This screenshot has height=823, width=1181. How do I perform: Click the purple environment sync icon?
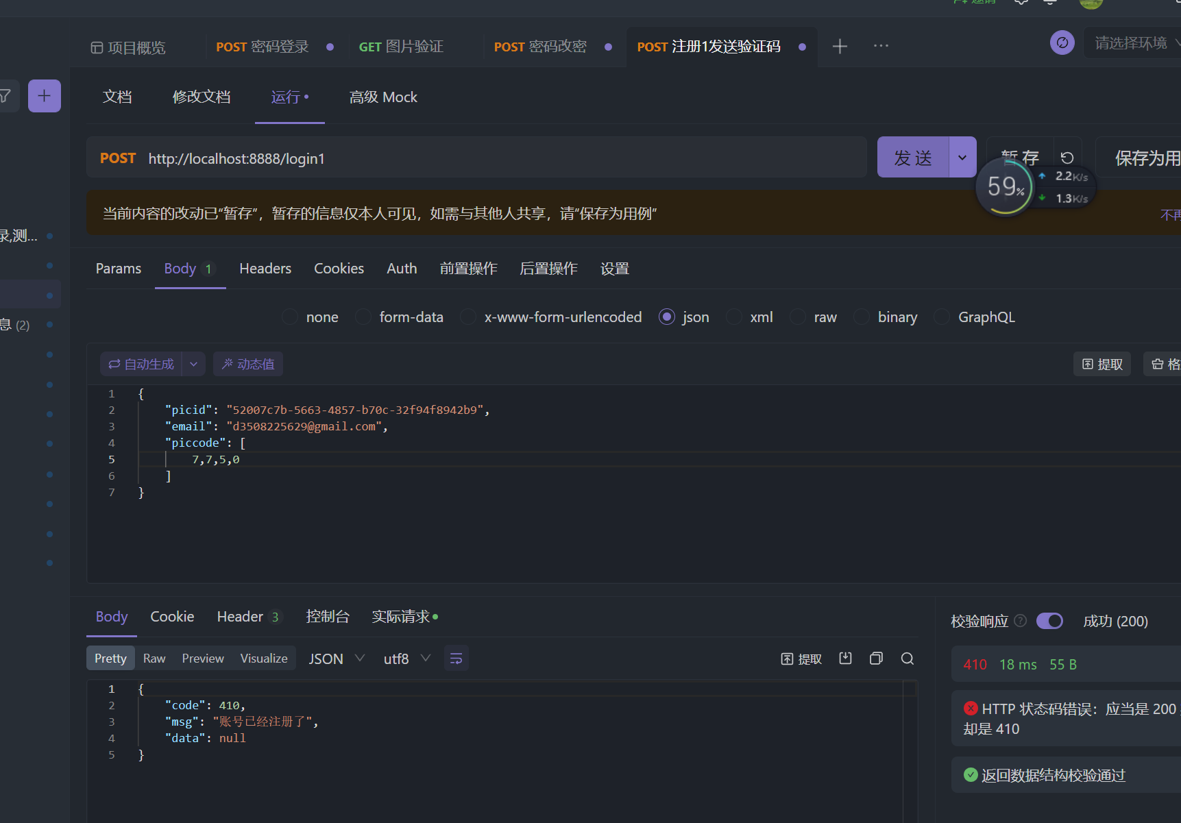1062,42
